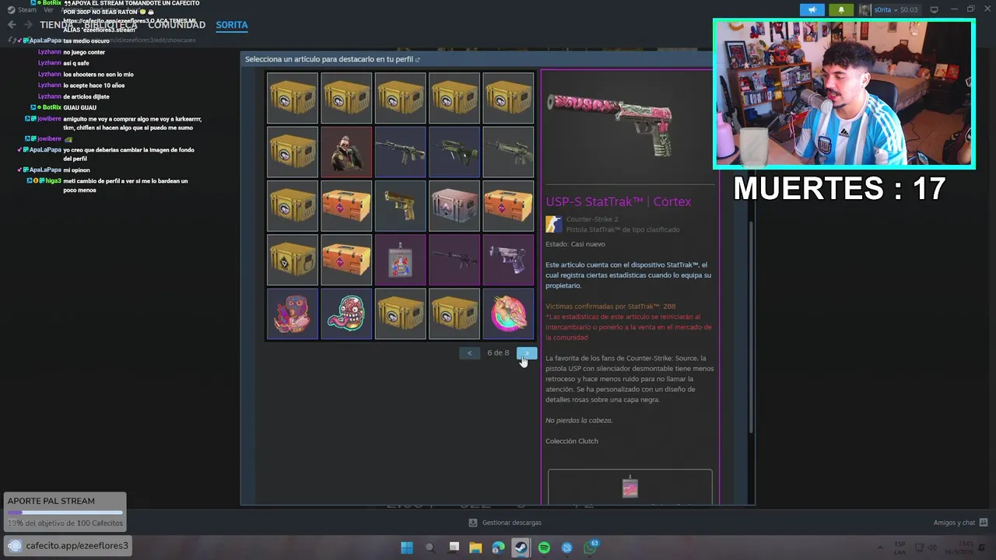Open WhatsApp from the taskbar
The height and width of the screenshot is (560, 996).
[x=591, y=548]
